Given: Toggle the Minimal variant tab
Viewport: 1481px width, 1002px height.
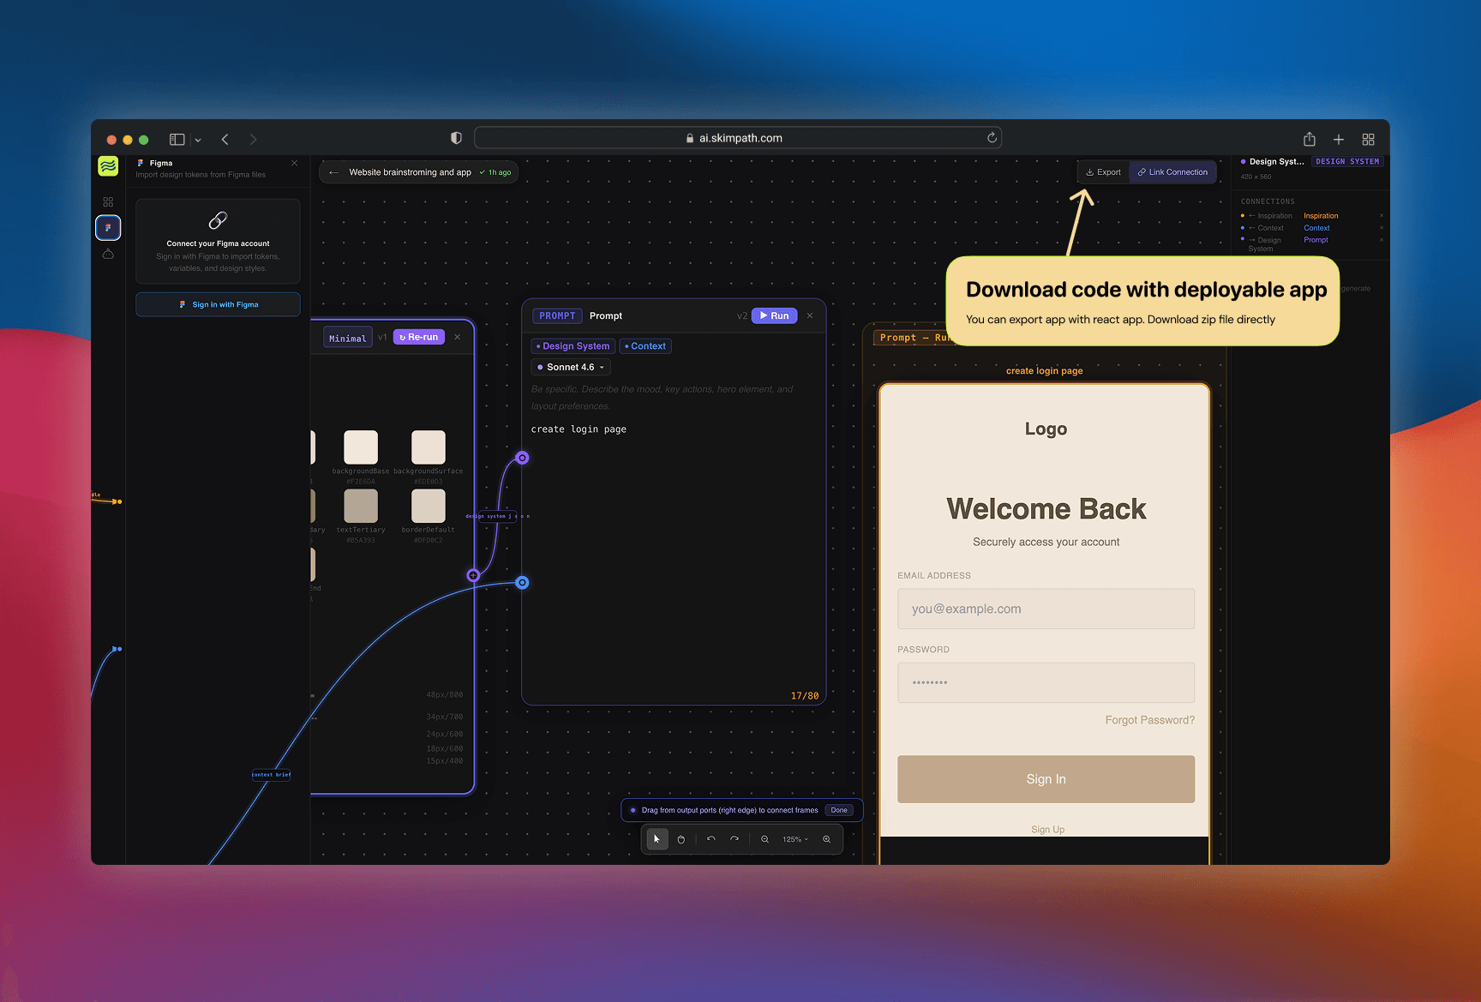Looking at the screenshot, I should click(x=347, y=337).
